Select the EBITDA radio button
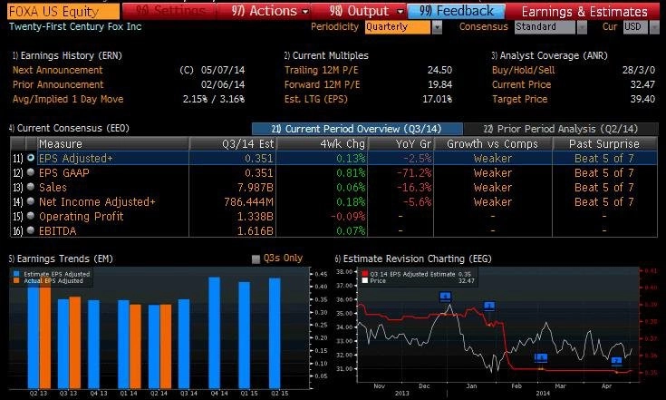This screenshot has width=666, height=400. (x=31, y=230)
